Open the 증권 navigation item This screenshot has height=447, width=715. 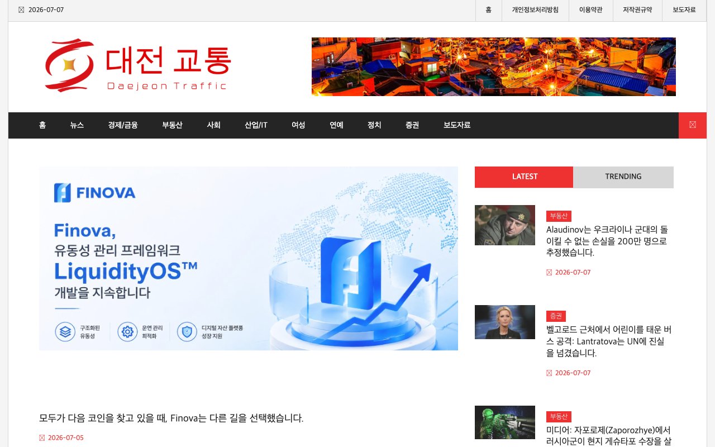(x=412, y=125)
